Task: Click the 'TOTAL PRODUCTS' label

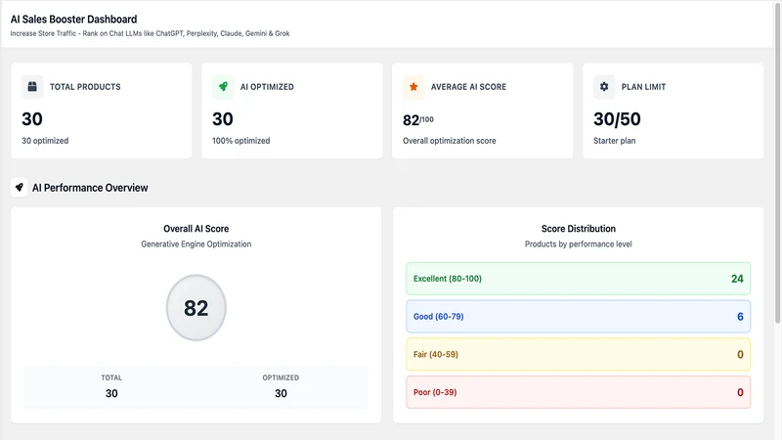Action: pyautogui.click(x=85, y=87)
